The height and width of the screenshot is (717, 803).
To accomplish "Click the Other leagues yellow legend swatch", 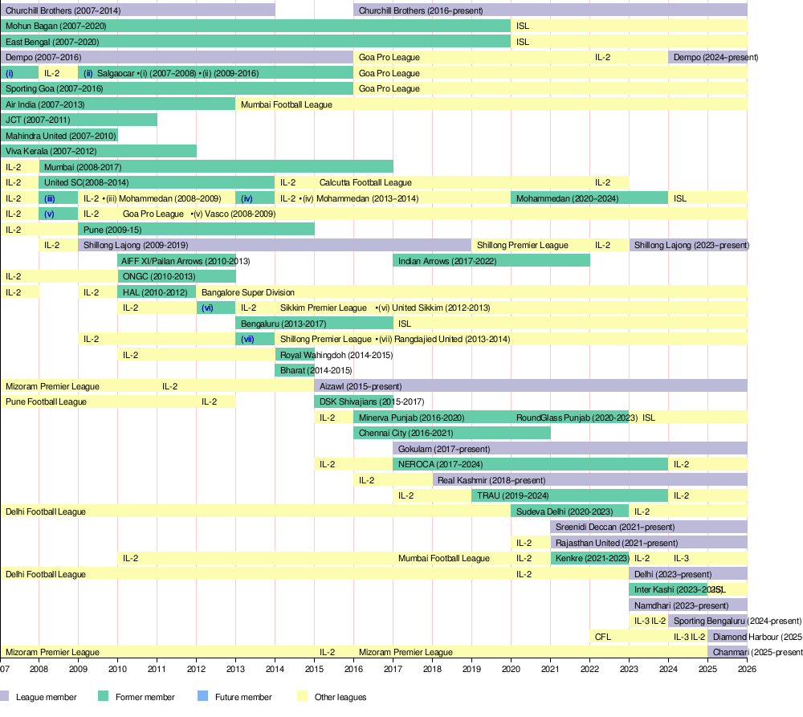I will (x=302, y=696).
